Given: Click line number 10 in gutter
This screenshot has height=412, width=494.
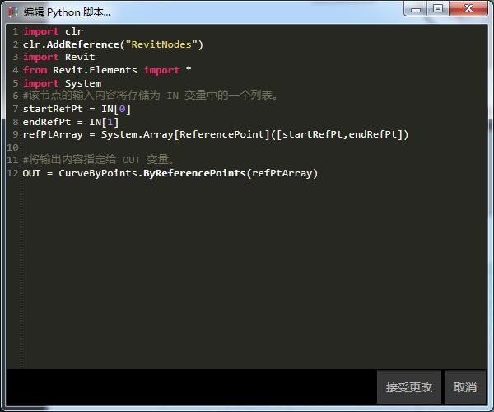Looking at the screenshot, I should [12, 147].
